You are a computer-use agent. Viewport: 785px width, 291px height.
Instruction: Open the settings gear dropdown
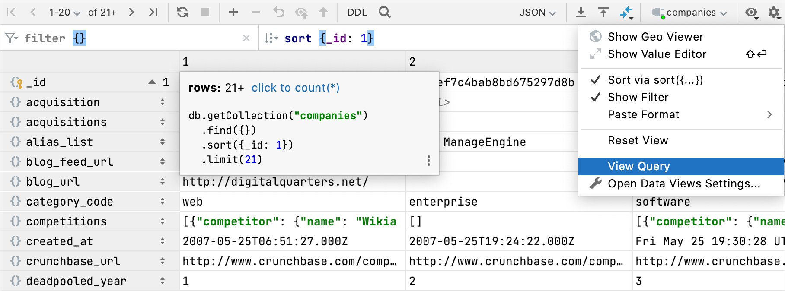774,13
